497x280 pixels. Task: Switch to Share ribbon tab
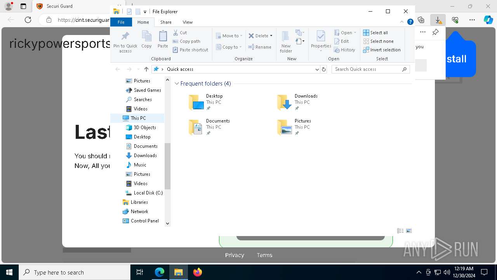[x=166, y=22]
